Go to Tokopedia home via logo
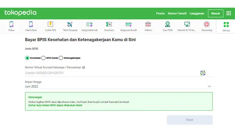 click(21, 13)
